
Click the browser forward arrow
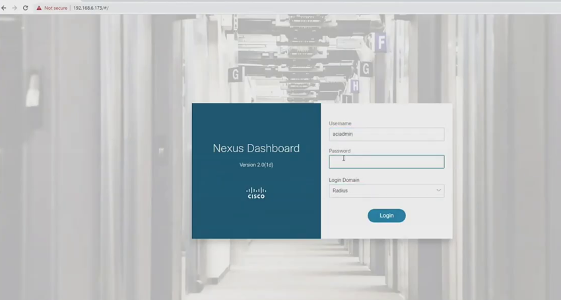tap(15, 8)
